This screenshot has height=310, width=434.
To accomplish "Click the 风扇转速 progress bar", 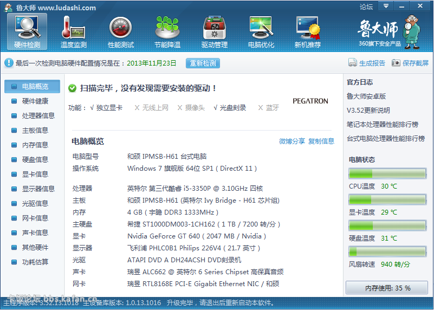I will 387,251.
